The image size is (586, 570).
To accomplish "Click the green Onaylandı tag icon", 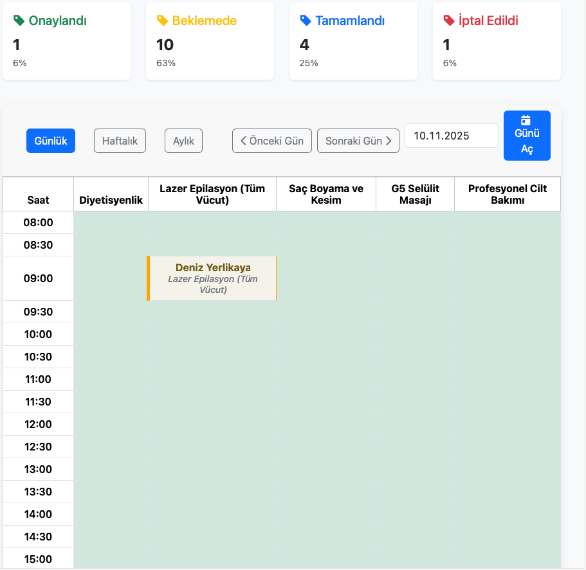I will 19,21.
